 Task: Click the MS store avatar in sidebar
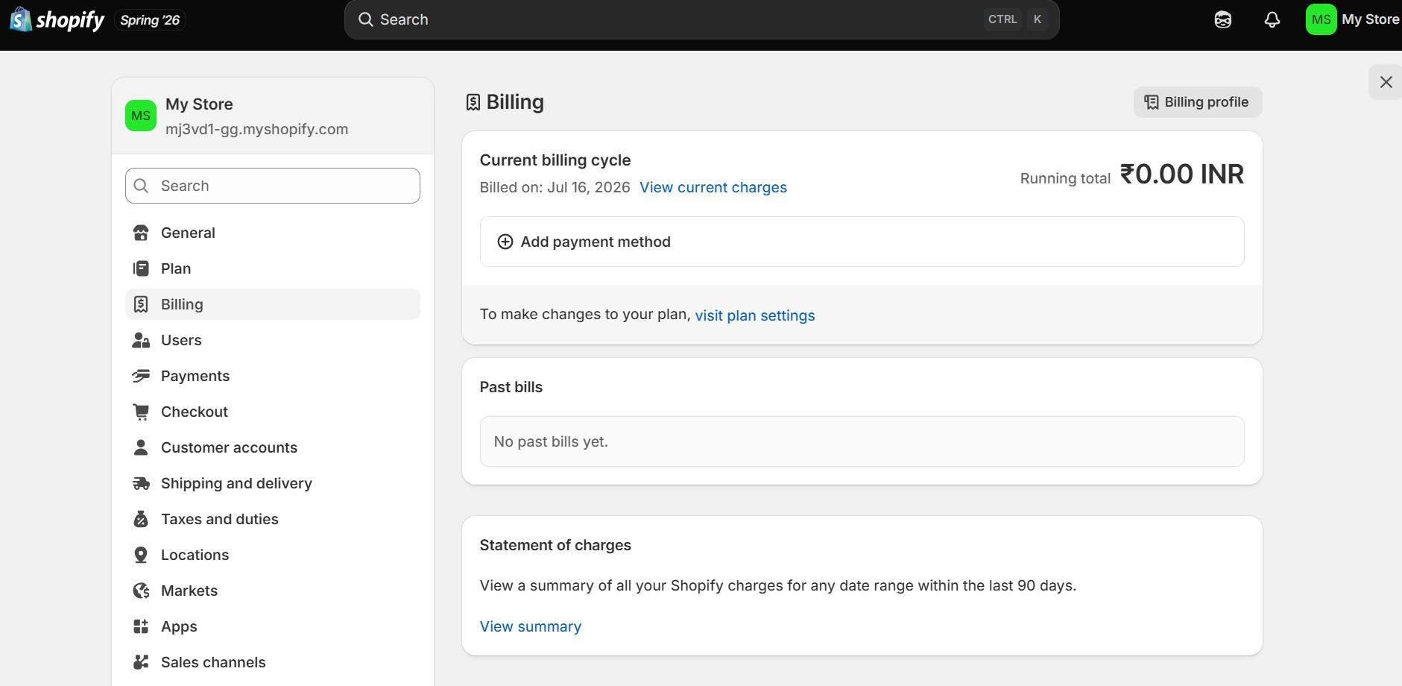point(141,116)
